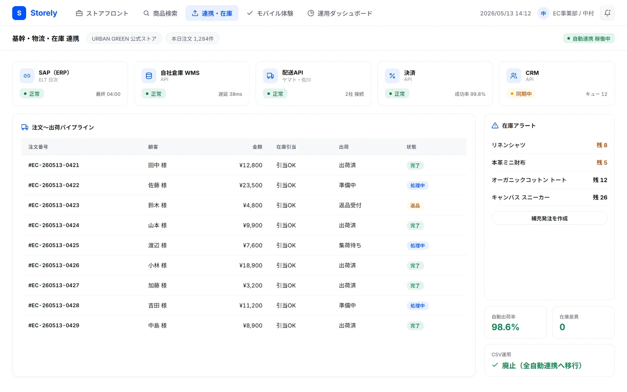Viewport: 627px width, 392px height.
Task: Click the SAP (ERP) link icon
Action: click(27, 76)
